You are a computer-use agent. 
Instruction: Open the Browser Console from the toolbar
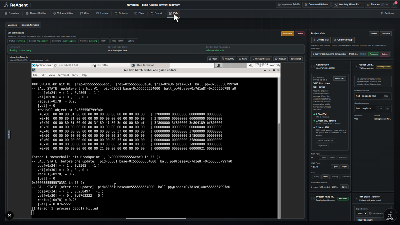click(261, 59)
